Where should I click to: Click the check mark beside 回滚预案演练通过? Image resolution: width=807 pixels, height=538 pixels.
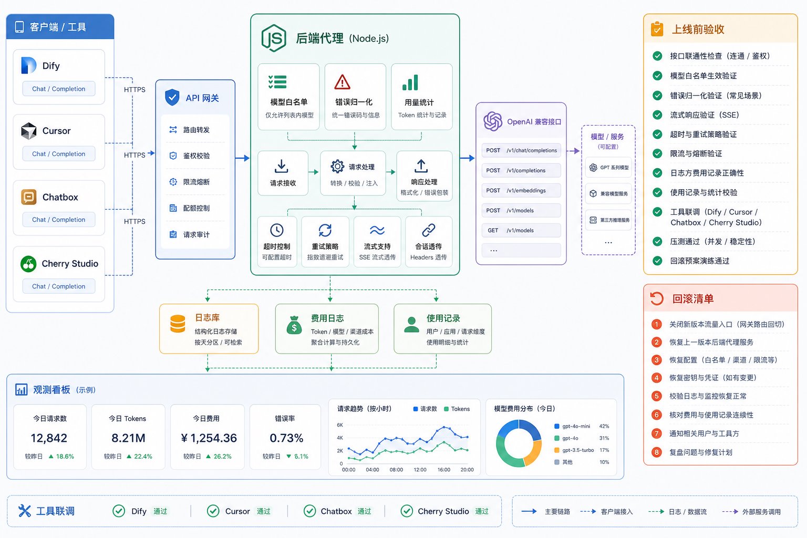pyautogui.click(x=657, y=261)
